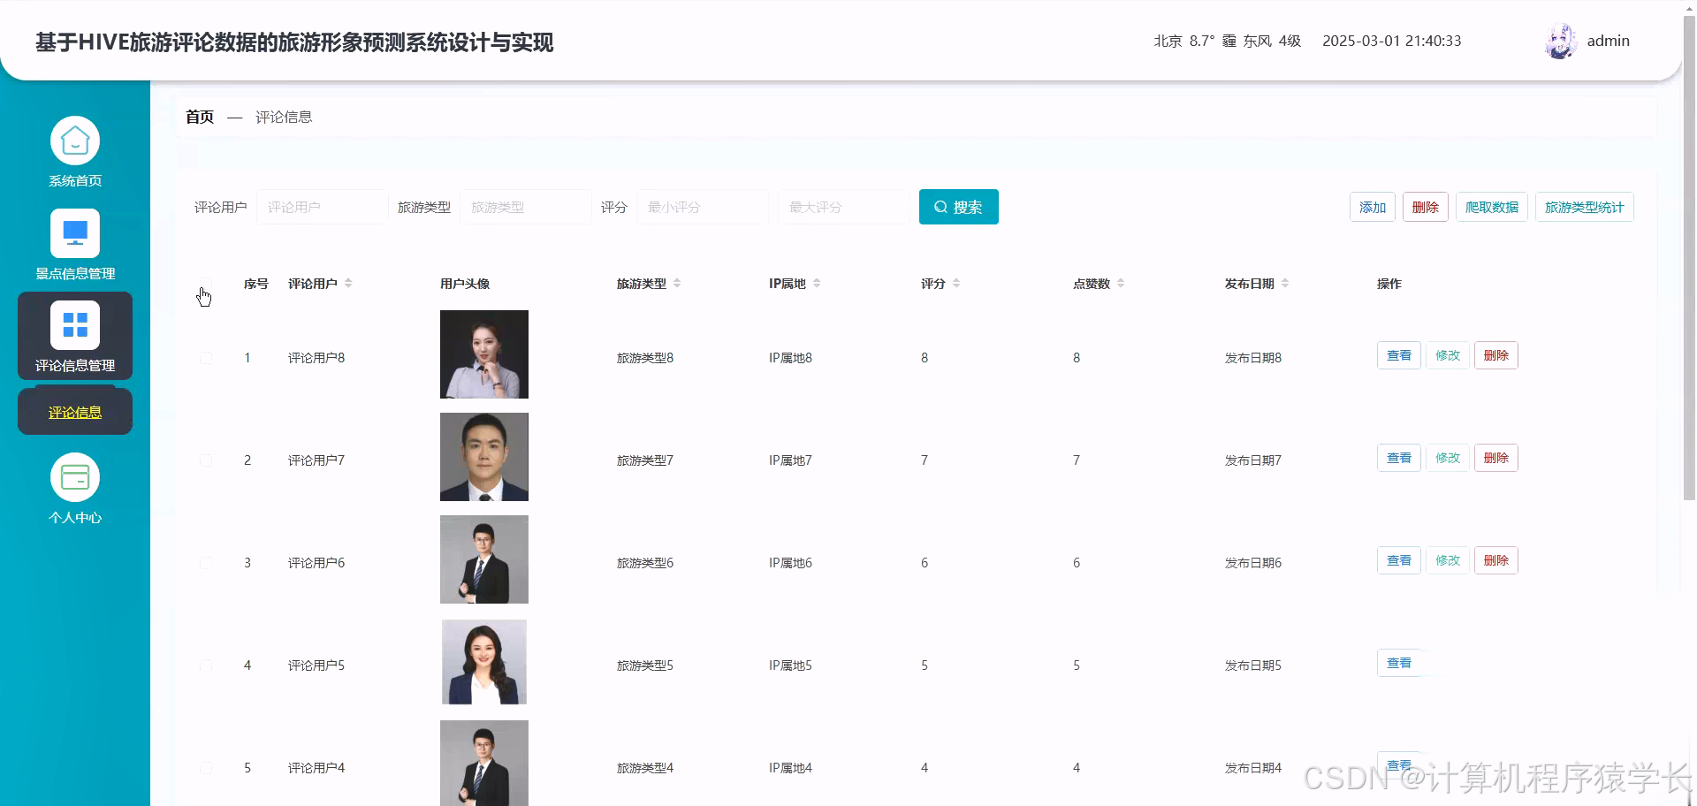Click the profile photo of 评论用户6

[483, 559]
